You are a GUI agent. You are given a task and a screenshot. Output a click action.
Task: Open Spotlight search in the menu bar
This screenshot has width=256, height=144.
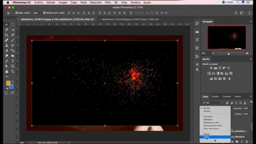click(238, 2)
